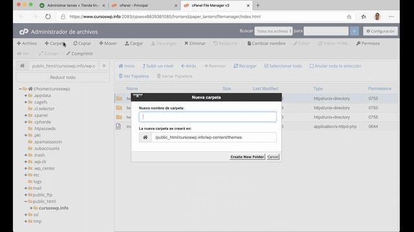Image resolution: width=414 pixels, height=232 pixels.
Task: Click the Cambiar nombre rename button
Action: [x=267, y=43]
